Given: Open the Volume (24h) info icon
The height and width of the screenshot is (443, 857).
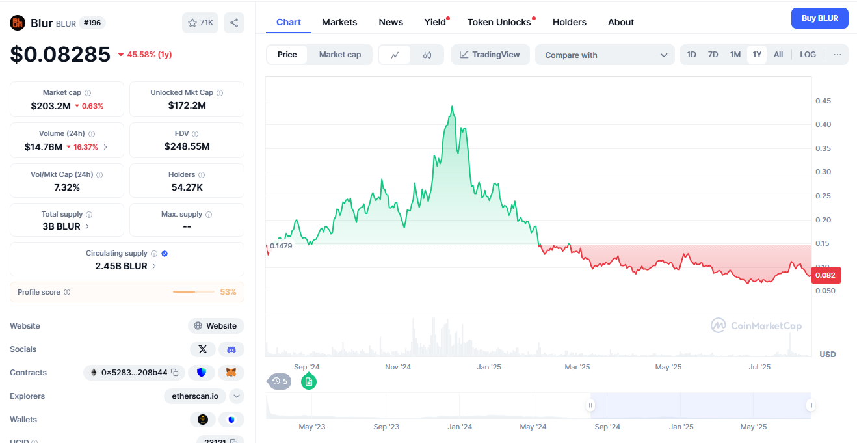Looking at the screenshot, I should click(91, 134).
